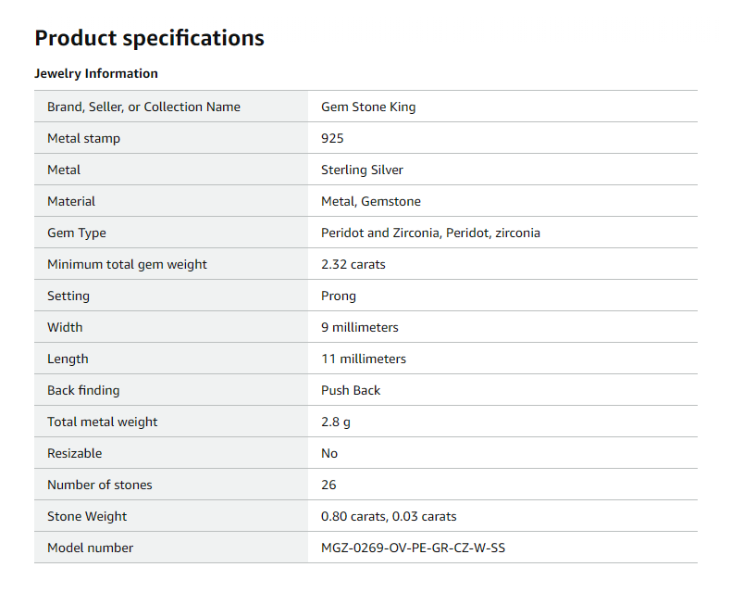Image resolution: width=731 pixels, height=605 pixels.
Task: Click the Resizable row label
Action: click(75, 453)
